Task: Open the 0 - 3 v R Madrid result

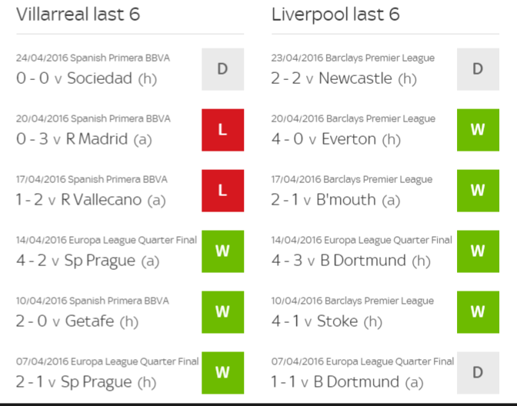Action: (x=84, y=139)
